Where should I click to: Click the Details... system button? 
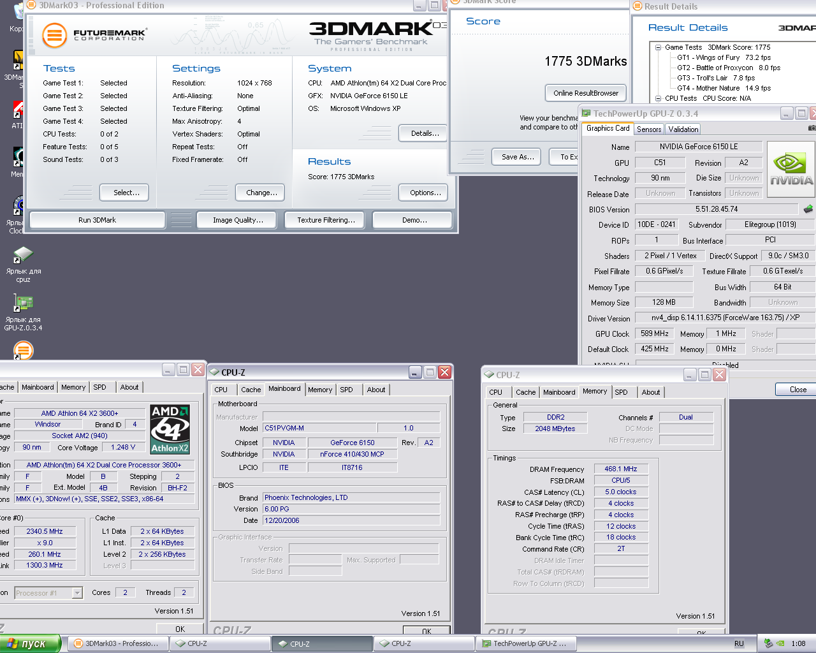[425, 133]
